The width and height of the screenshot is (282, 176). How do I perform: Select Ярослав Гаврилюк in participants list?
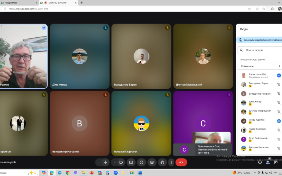(259, 148)
